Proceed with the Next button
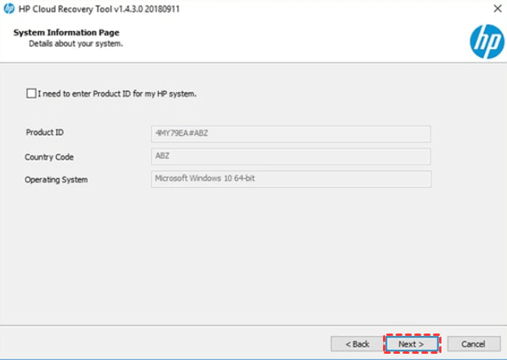 pos(412,344)
